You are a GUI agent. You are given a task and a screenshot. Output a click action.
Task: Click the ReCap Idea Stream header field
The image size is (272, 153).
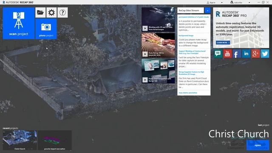pos(190,10)
